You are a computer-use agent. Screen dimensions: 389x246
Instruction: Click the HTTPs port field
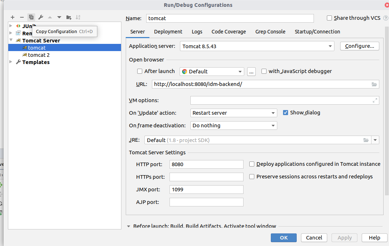click(x=207, y=177)
